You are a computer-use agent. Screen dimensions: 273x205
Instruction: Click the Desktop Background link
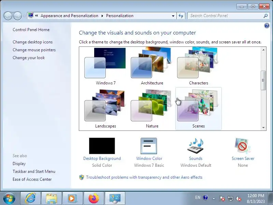102,159
